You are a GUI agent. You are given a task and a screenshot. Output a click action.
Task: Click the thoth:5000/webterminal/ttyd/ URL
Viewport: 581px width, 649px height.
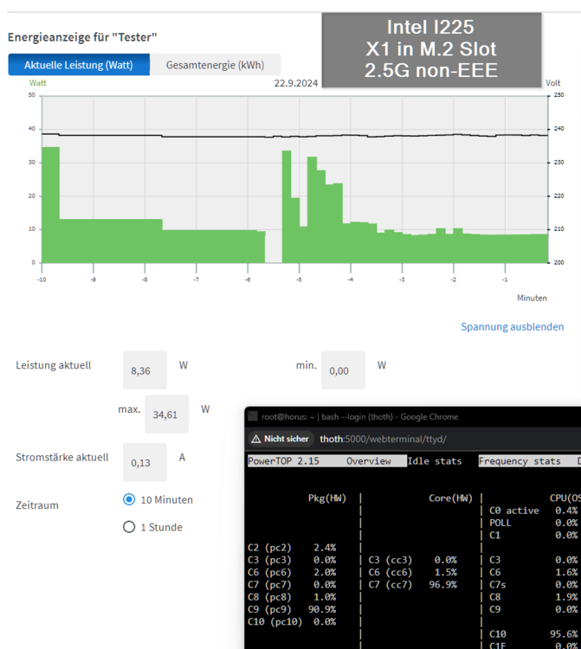[383, 439]
